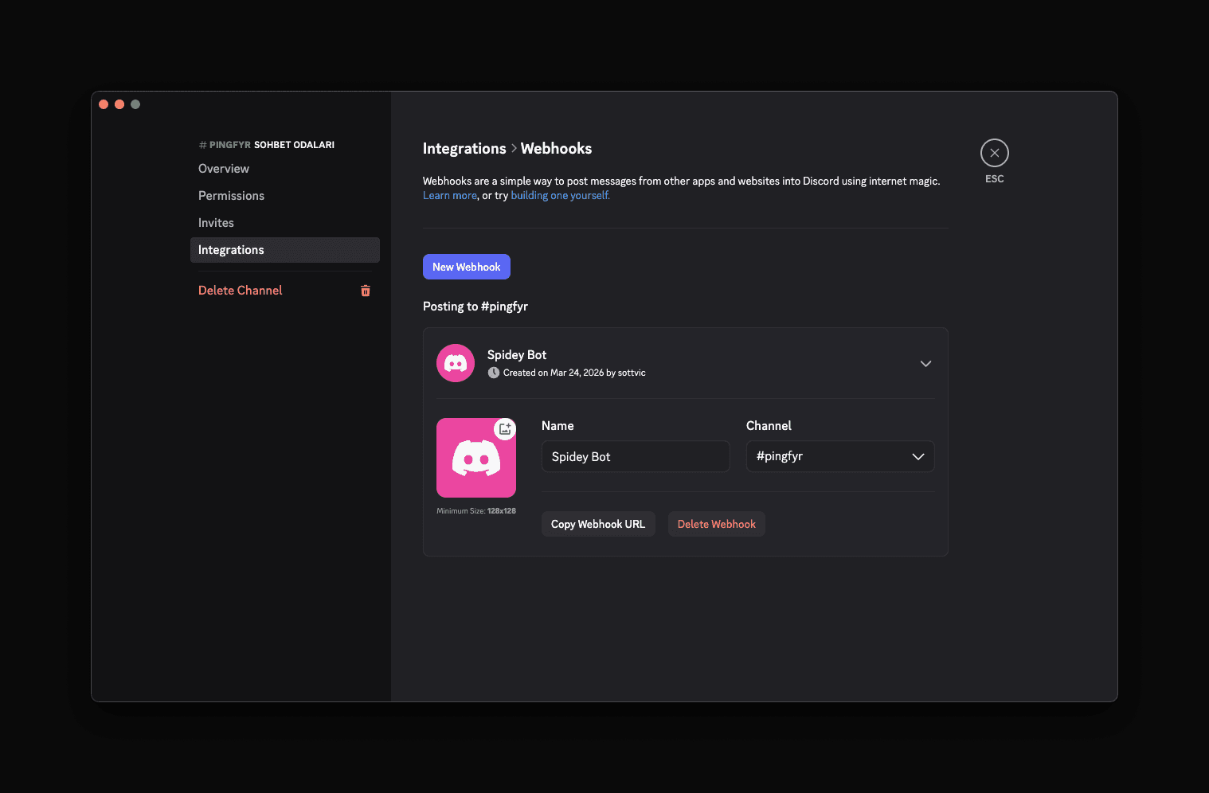
Task: Click the breadcrumb chevron between Integrations and Webhooks
Action: click(514, 148)
